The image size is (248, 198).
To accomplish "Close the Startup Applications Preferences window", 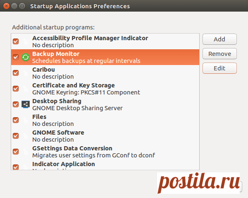I will click(x=6, y=6).
